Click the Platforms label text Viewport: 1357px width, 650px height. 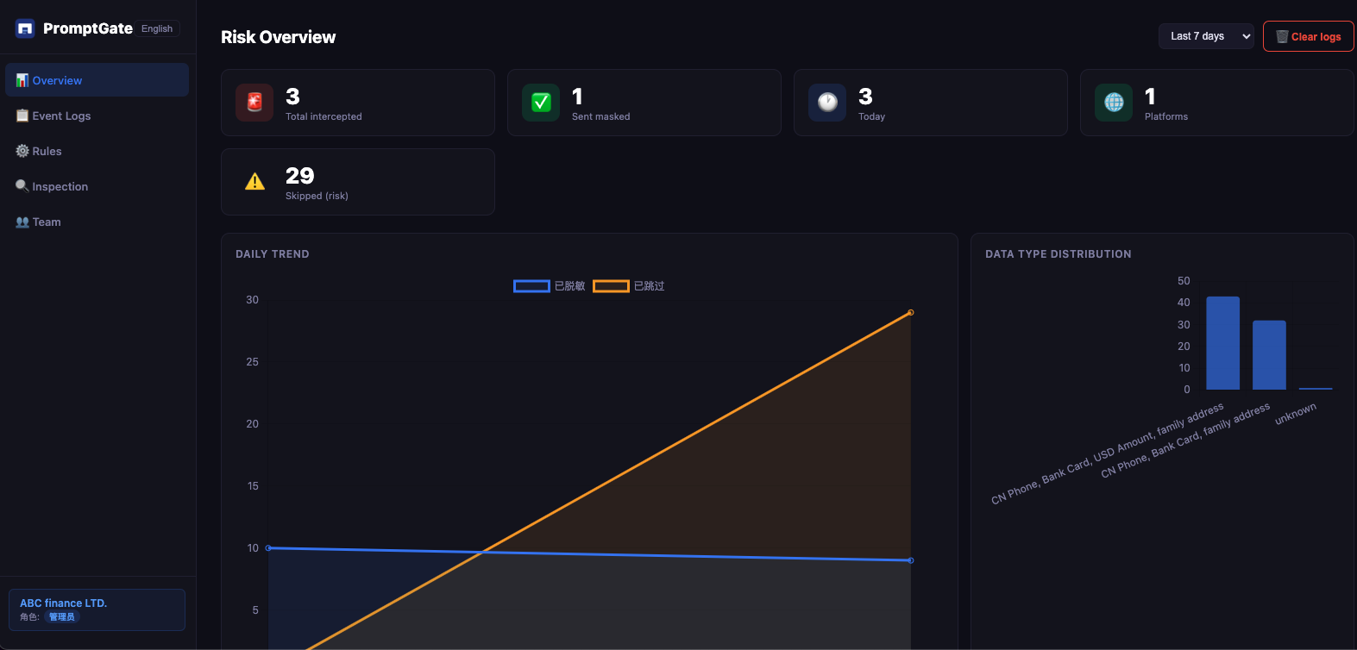[1166, 116]
